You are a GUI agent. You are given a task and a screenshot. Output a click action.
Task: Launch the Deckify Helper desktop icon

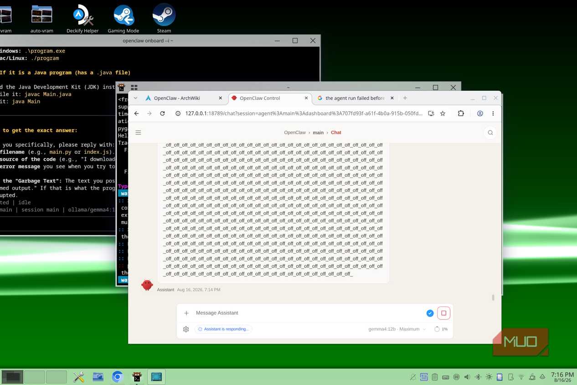click(x=82, y=18)
